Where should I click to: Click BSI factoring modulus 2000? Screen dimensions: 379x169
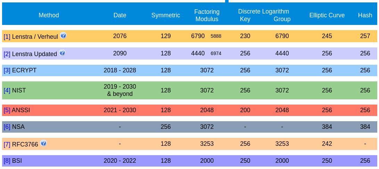pyautogui.click(x=207, y=161)
